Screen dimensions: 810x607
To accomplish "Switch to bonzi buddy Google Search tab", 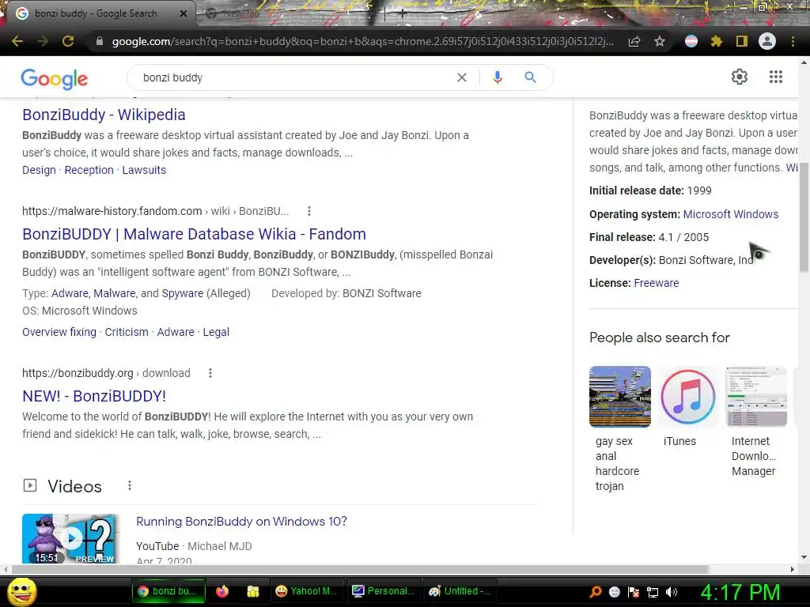I will coord(96,13).
